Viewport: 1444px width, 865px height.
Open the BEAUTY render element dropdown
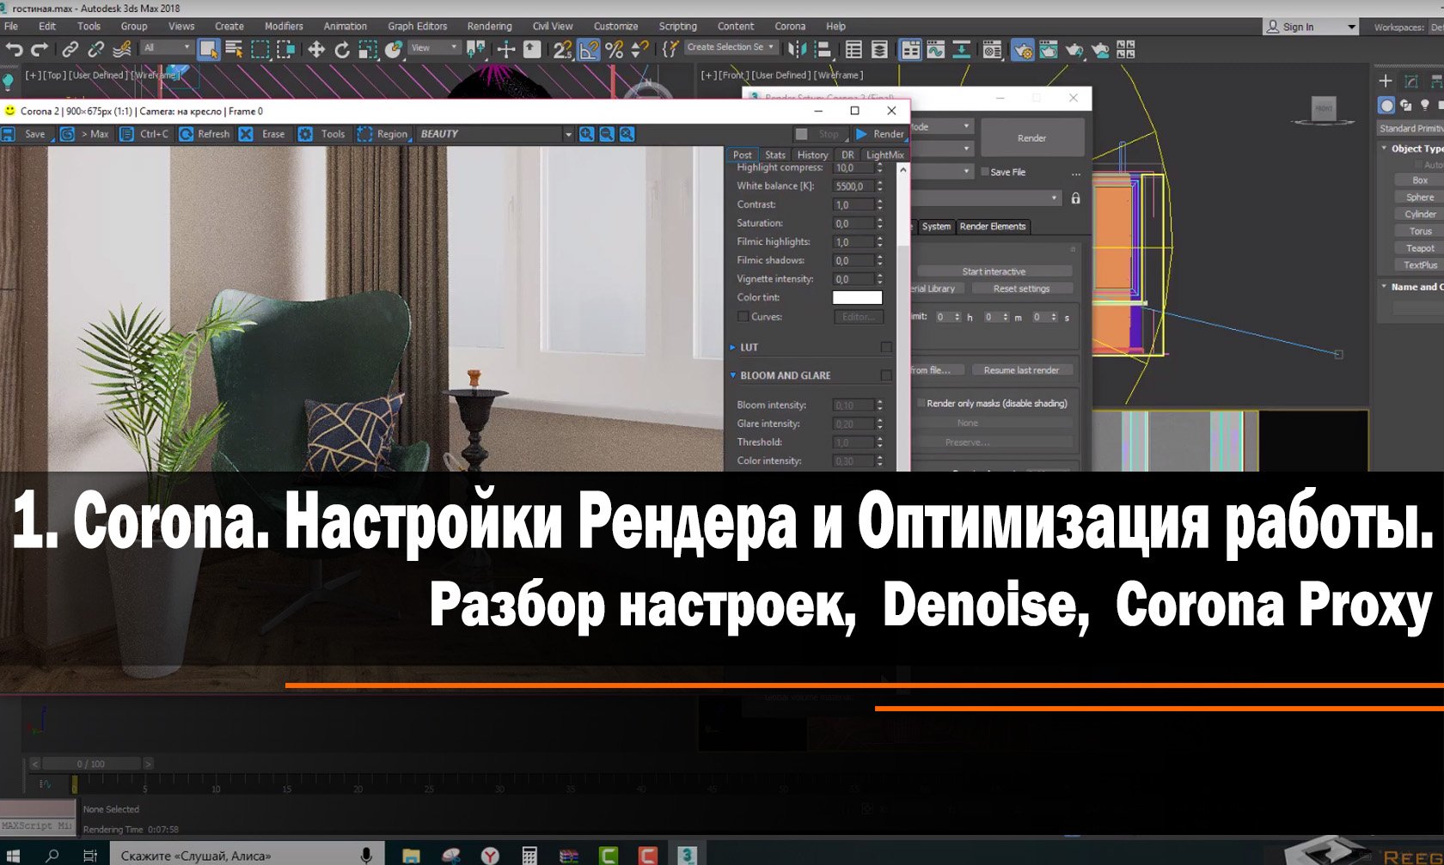[x=568, y=134]
